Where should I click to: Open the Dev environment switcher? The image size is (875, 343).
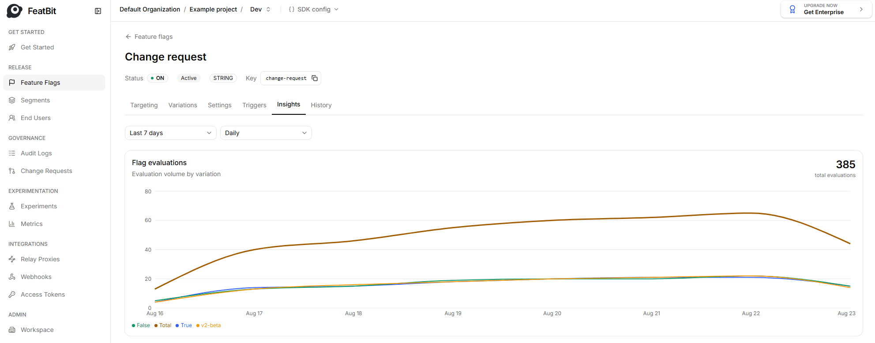tap(260, 9)
